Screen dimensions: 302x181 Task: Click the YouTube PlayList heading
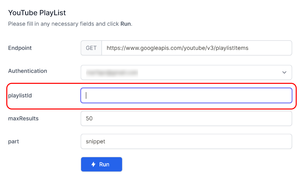point(37,12)
